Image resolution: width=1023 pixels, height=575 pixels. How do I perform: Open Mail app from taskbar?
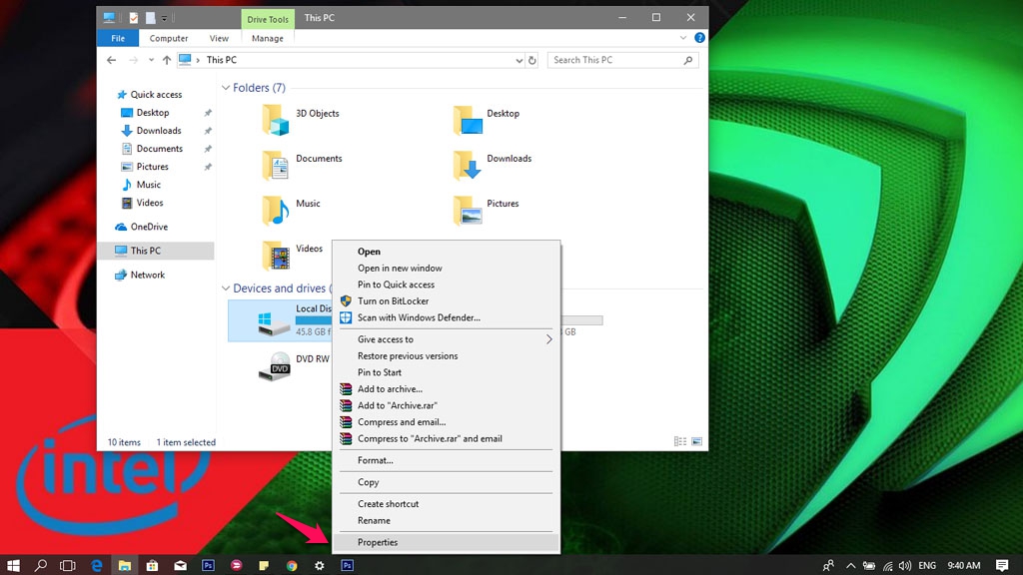[180, 565]
